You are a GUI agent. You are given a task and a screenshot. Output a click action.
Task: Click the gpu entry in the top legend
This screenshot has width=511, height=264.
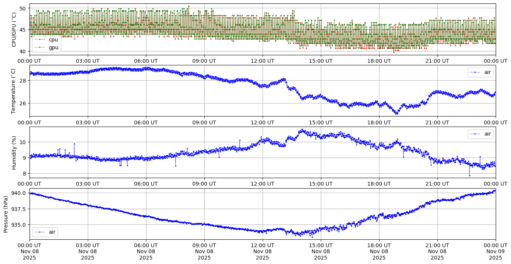(53, 47)
